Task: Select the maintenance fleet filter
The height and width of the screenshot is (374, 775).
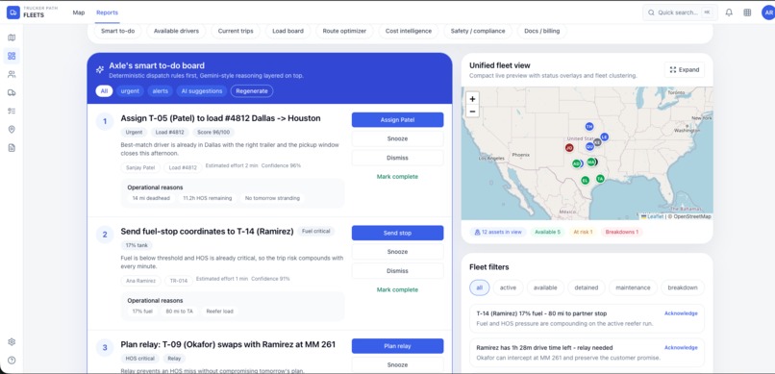Action: 633,287
